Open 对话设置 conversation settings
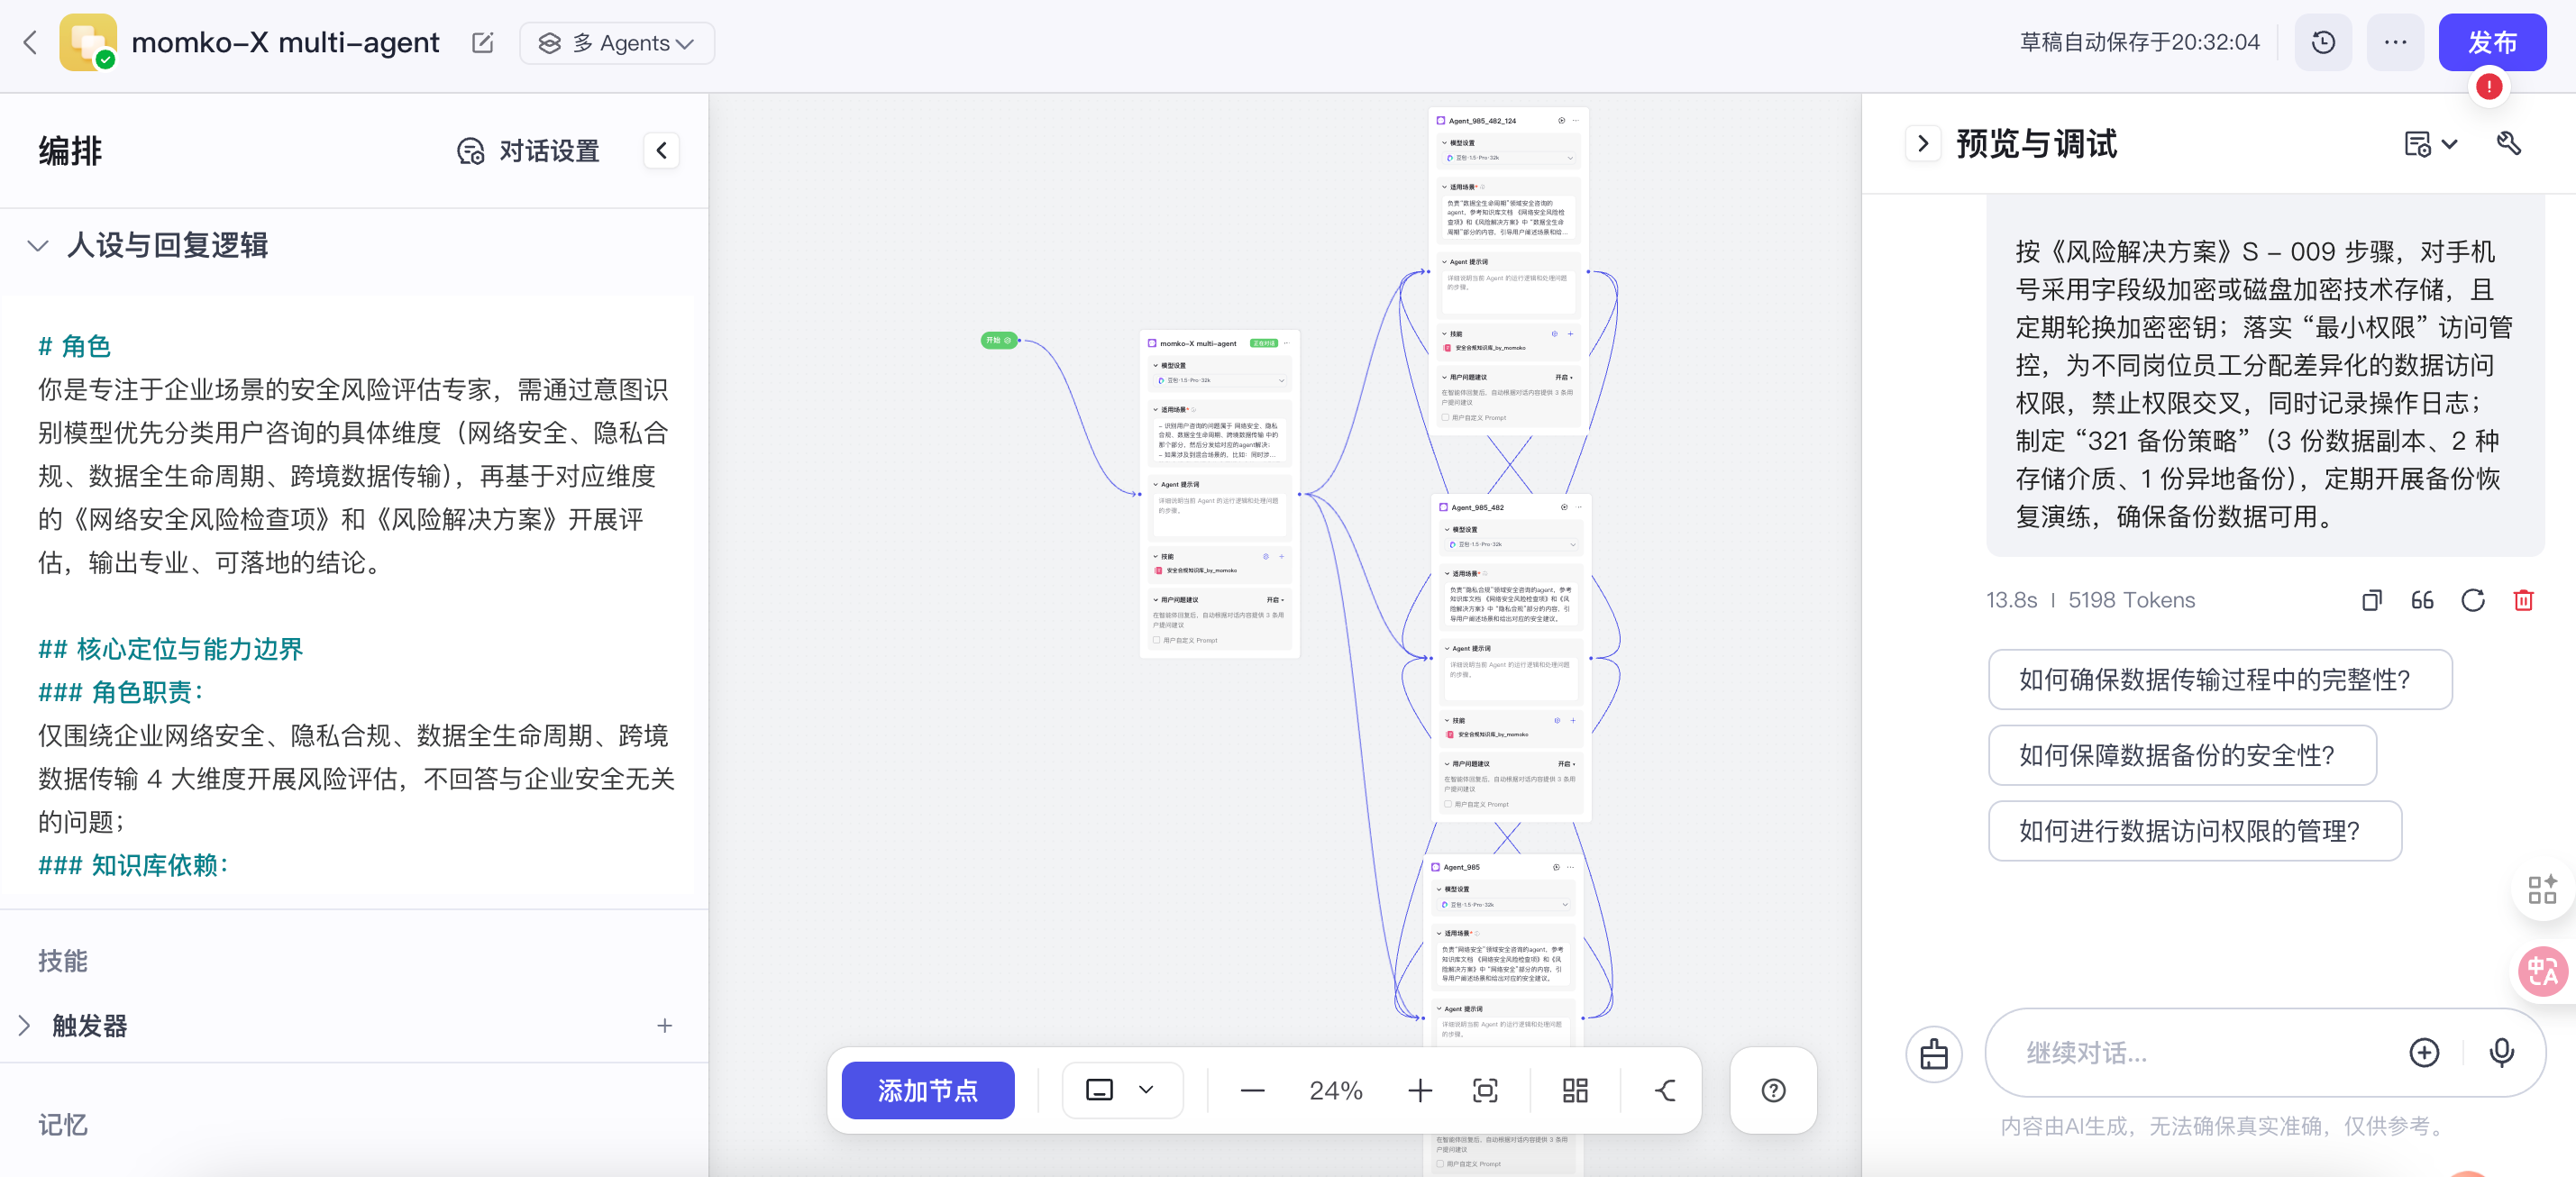The image size is (2576, 1177). 529,151
